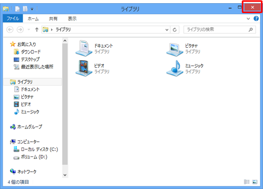Open デスクトップ in the sidebar
Screen dimensions: 263x189
(27, 59)
